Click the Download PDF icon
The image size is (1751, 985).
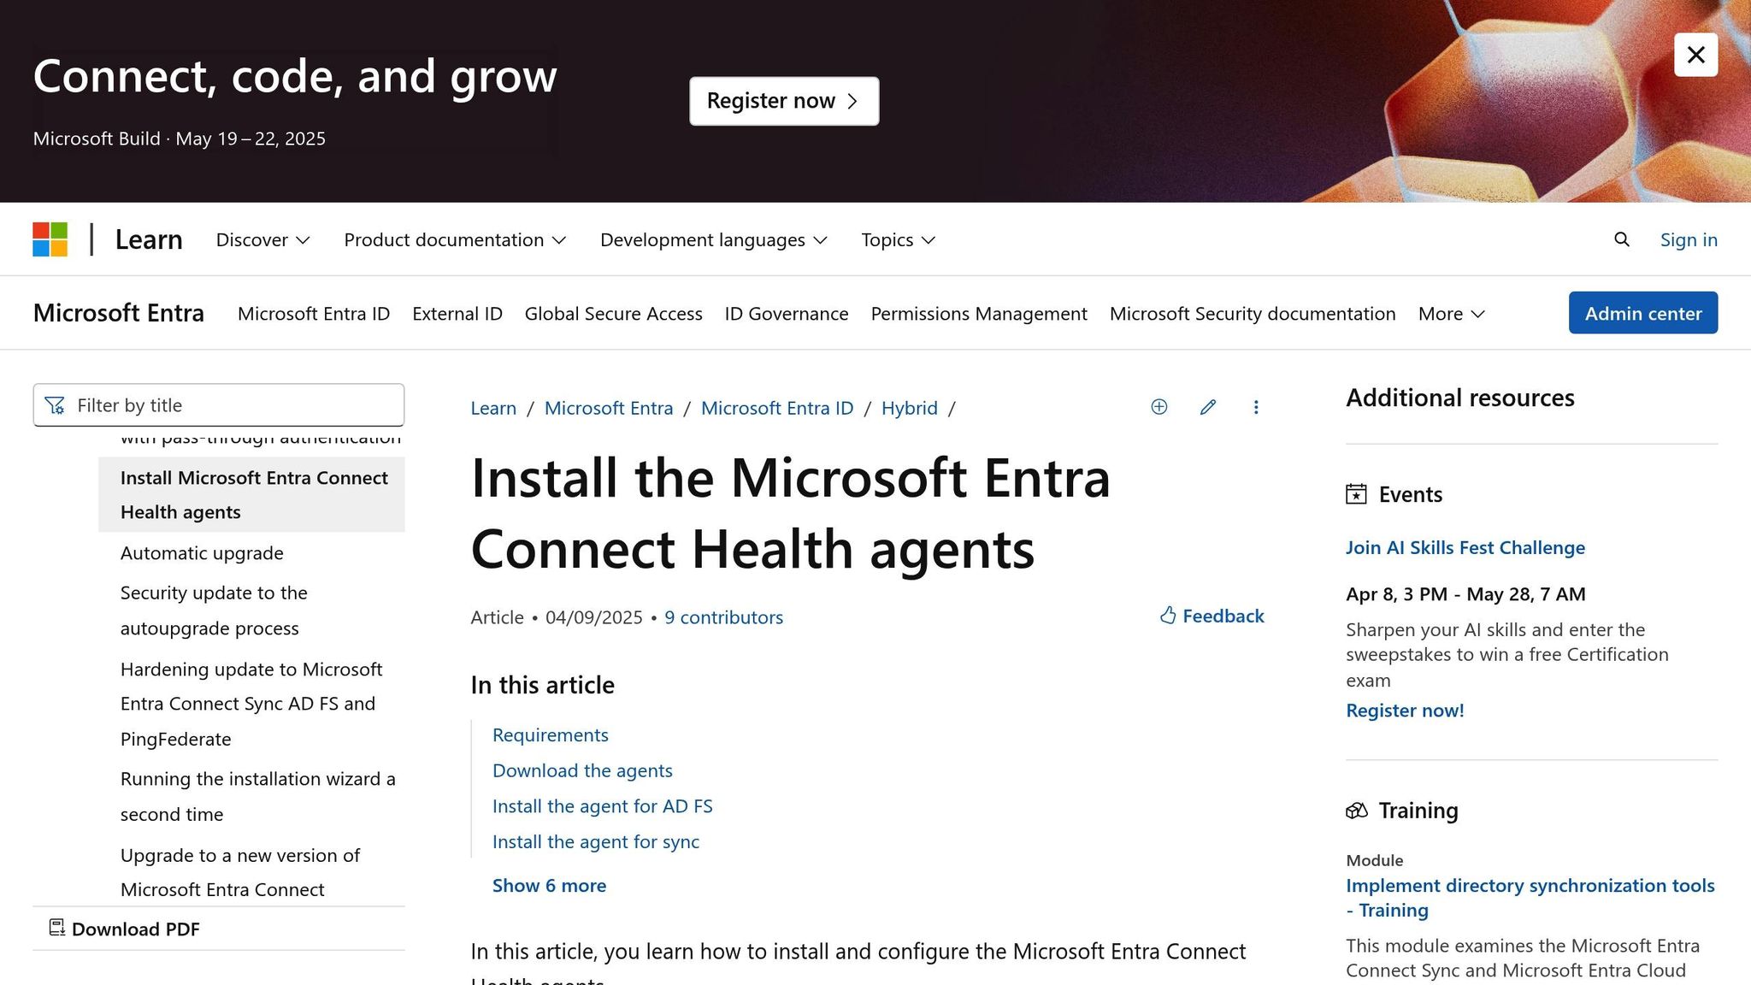[x=57, y=928]
